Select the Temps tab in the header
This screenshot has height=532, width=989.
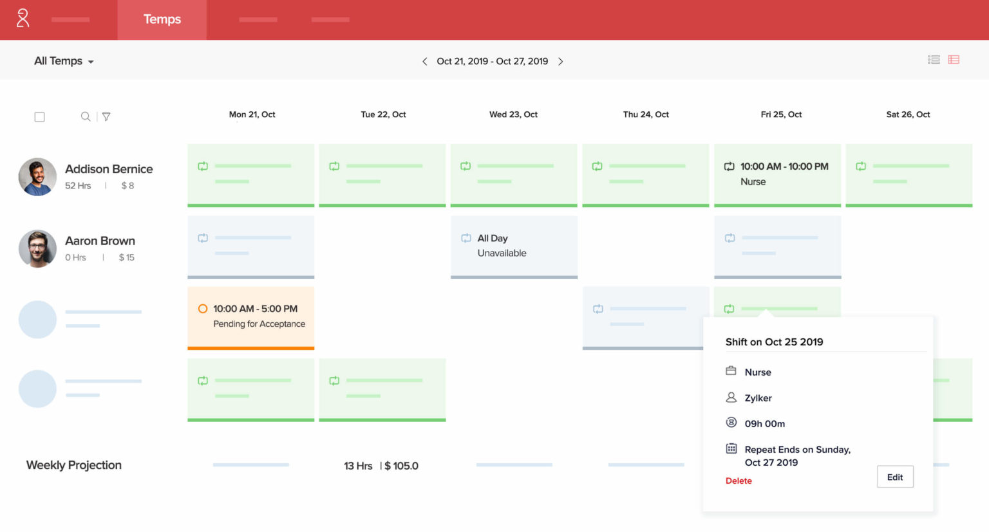pos(162,19)
